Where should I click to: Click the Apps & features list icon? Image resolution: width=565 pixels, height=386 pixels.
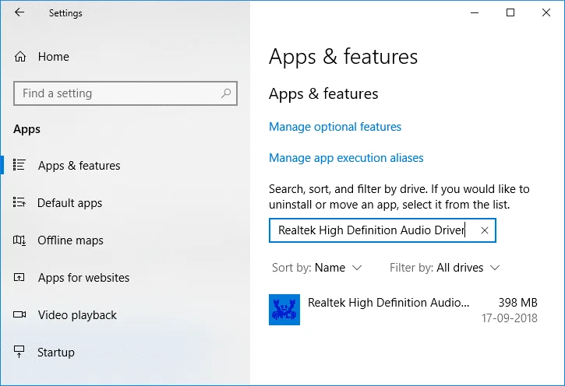(19, 165)
